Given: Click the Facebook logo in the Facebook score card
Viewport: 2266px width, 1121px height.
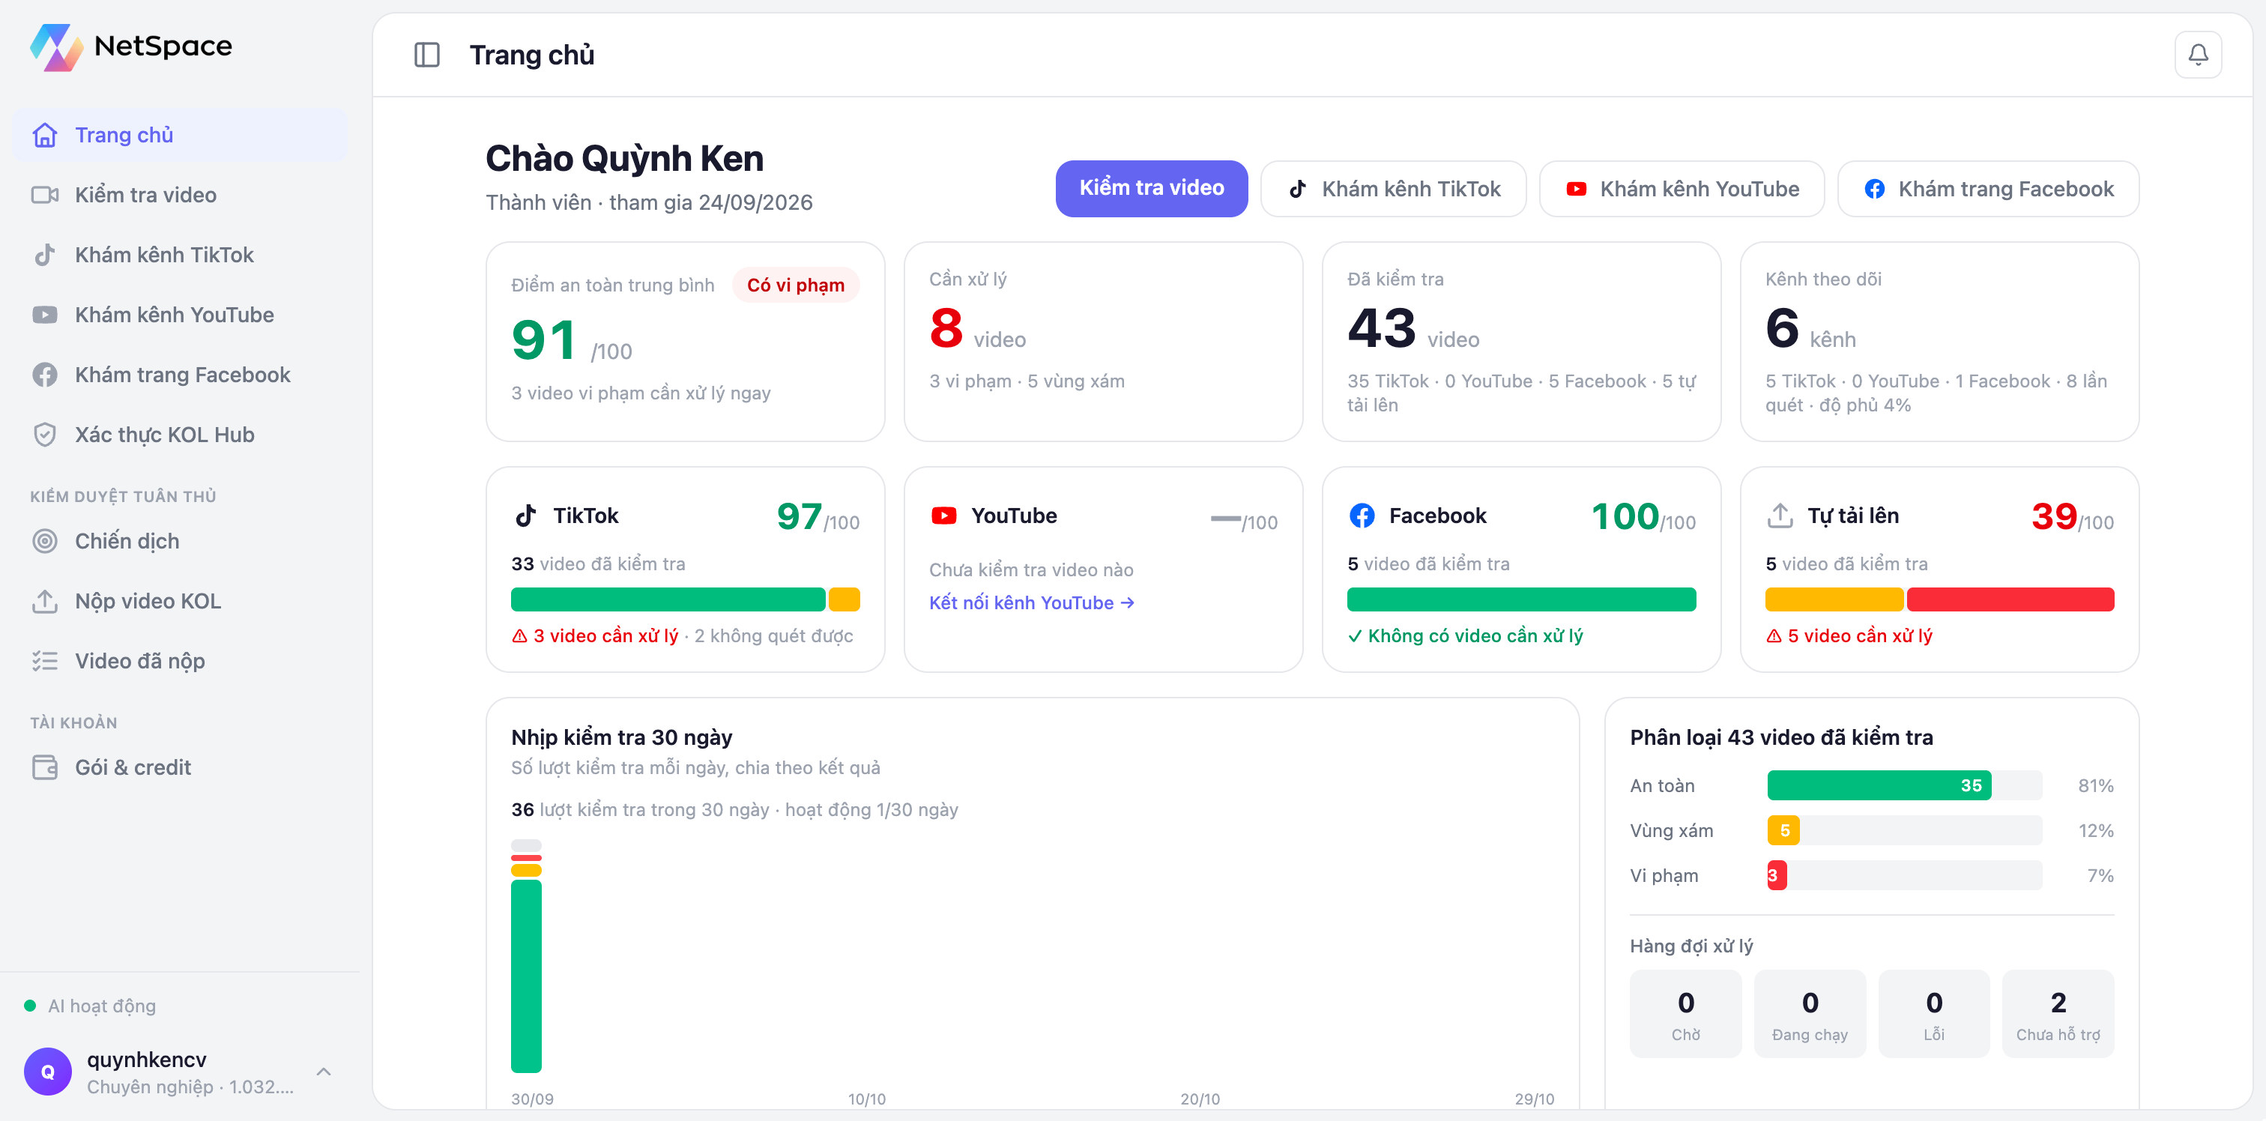Looking at the screenshot, I should click(1362, 516).
